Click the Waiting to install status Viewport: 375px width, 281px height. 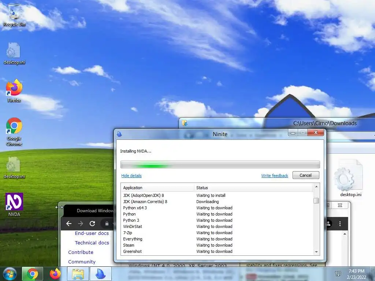[x=211, y=195]
